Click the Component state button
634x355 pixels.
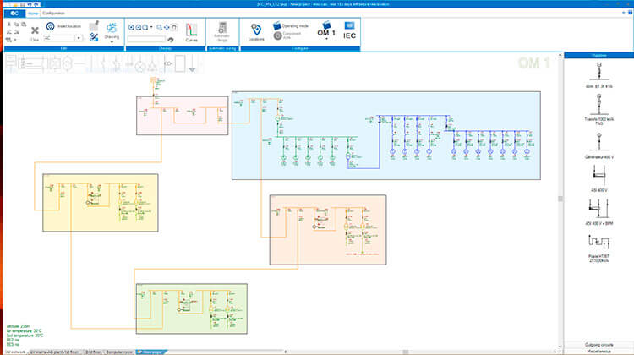point(287,35)
